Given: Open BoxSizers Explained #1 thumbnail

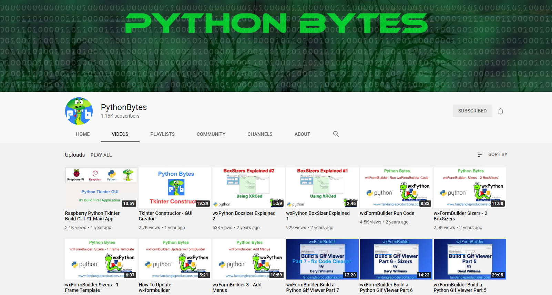Looking at the screenshot, I should 323,188.
